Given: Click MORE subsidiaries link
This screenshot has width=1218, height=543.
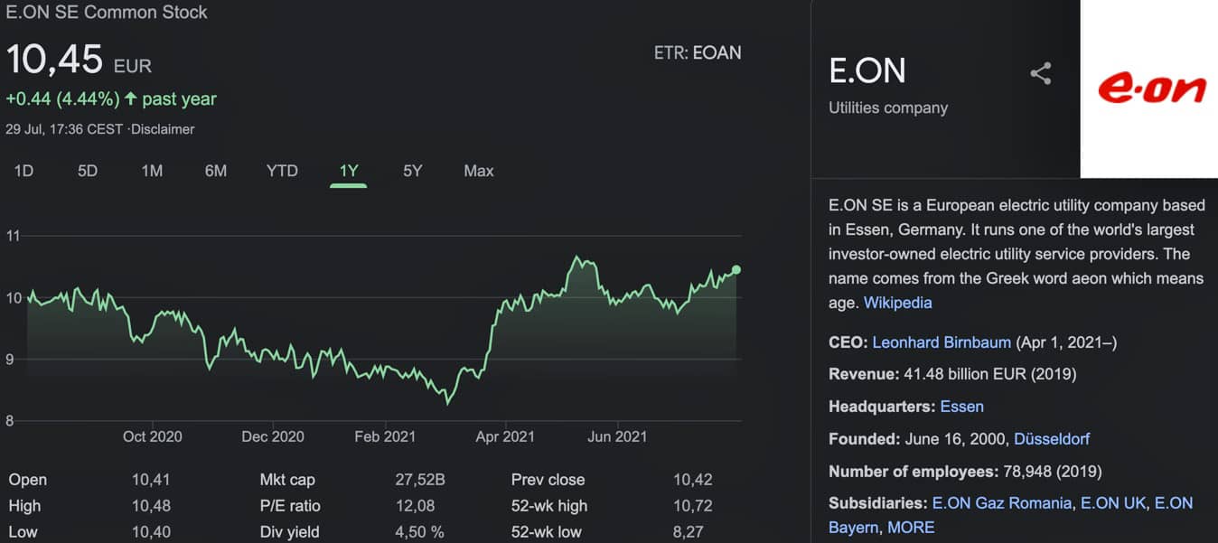Looking at the screenshot, I should pos(911,527).
